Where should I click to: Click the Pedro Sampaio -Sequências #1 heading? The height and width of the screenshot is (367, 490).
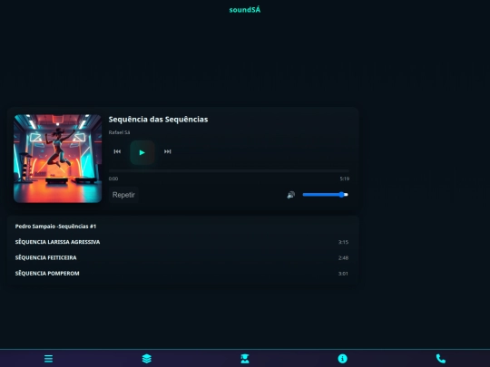coord(55,227)
